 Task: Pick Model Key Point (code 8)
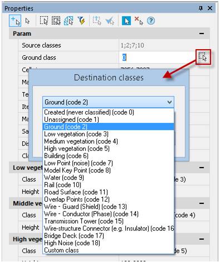(108, 170)
